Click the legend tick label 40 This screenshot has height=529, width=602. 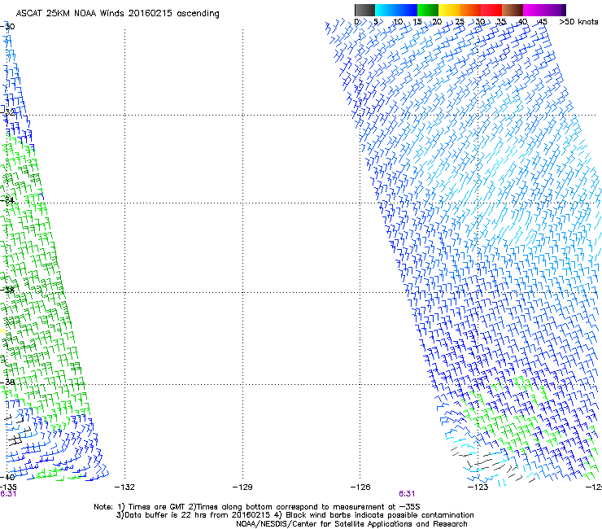tap(523, 22)
